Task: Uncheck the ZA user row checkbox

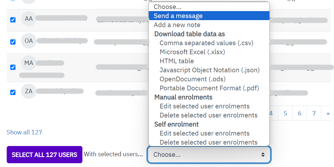Action: [13, 92]
